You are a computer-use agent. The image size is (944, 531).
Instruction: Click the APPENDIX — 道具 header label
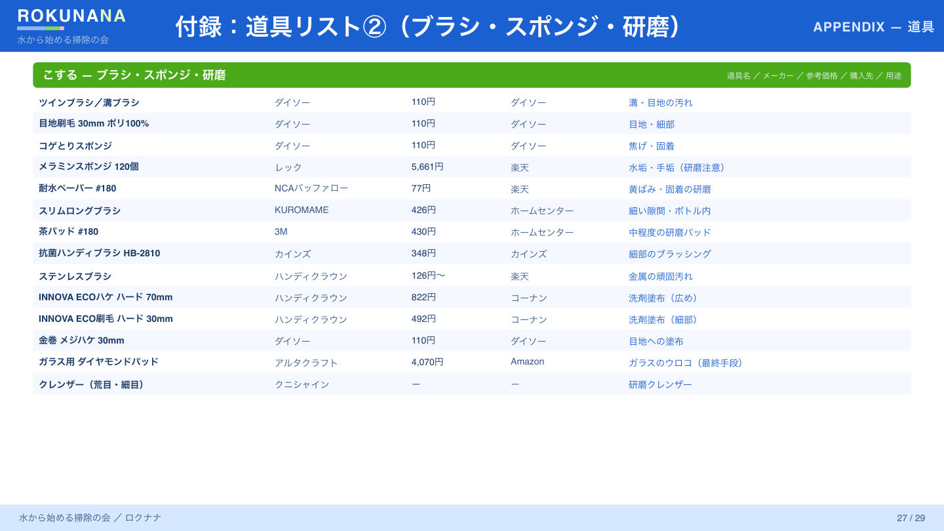point(873,27)
